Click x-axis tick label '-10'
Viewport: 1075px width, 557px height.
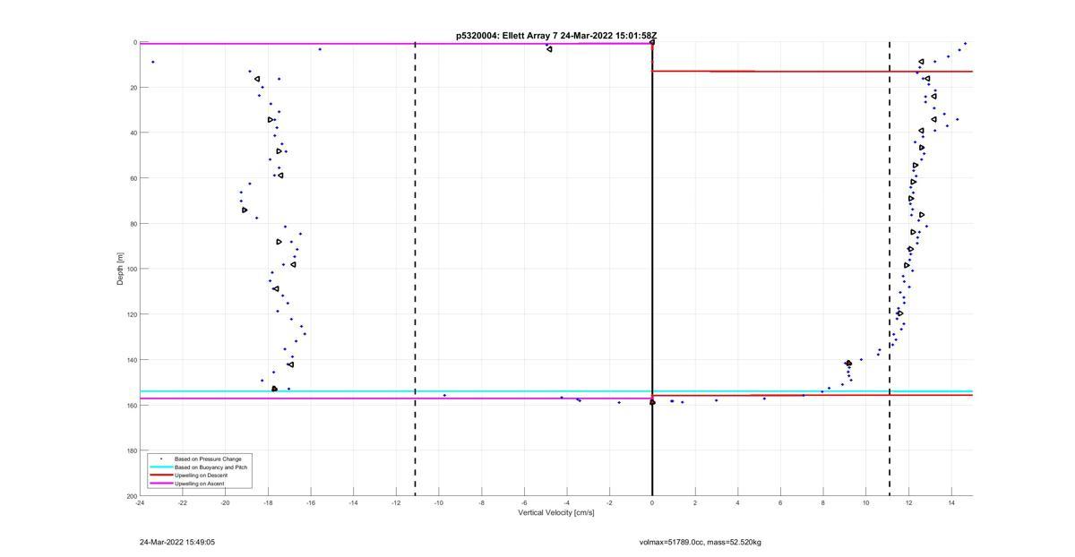pyautogui.click(x=439, y=503)
